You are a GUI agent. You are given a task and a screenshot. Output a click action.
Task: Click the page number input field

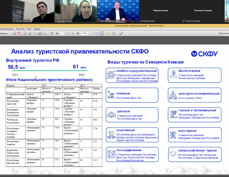point(62,33)
